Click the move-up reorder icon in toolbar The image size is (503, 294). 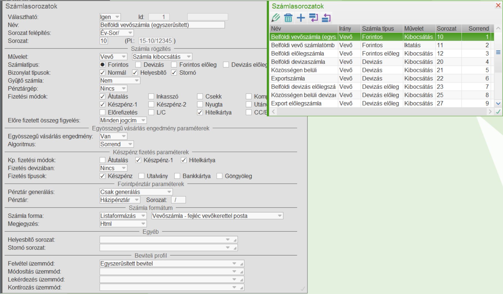click(x=326, y=18)
